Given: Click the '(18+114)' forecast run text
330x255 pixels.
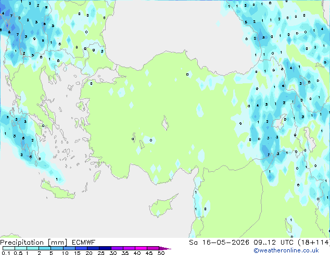Looking at the screenshot, I should point(314,243).
